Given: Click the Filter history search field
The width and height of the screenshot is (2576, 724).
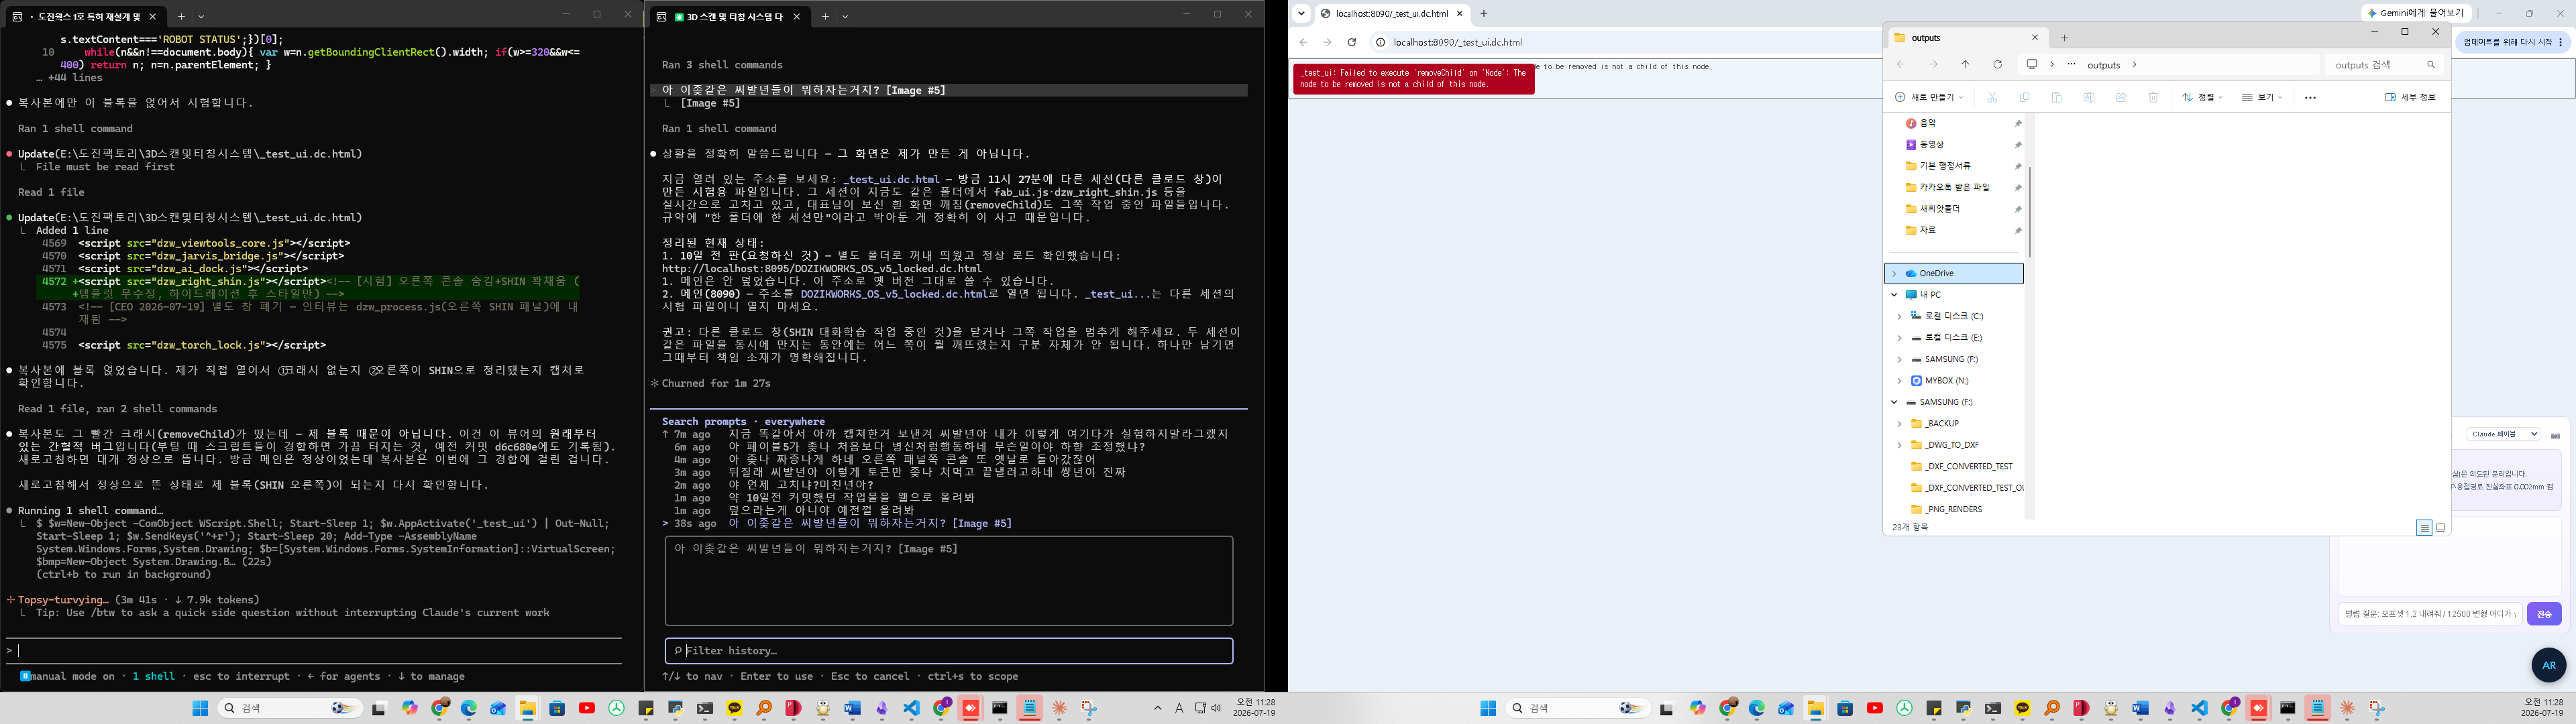Looking at the screenshot, I should click(x=949, y=651).
